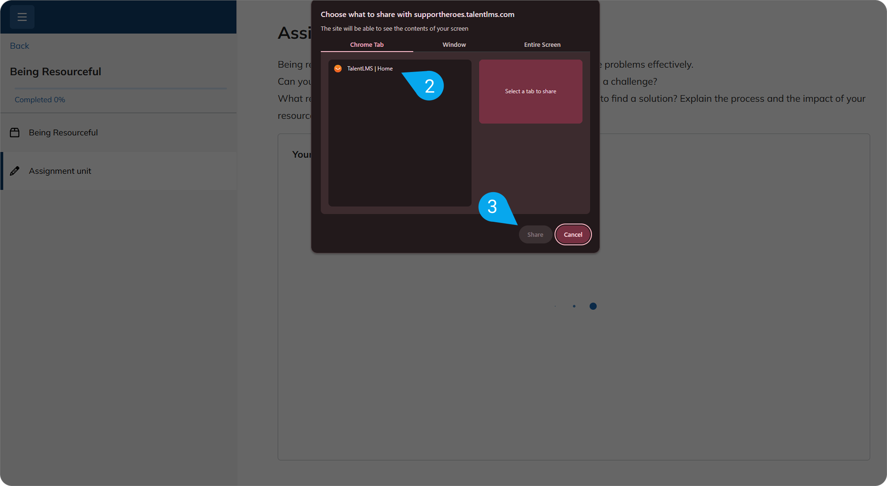Click the TalentLMS orange favicon icon

coord(338,69)
